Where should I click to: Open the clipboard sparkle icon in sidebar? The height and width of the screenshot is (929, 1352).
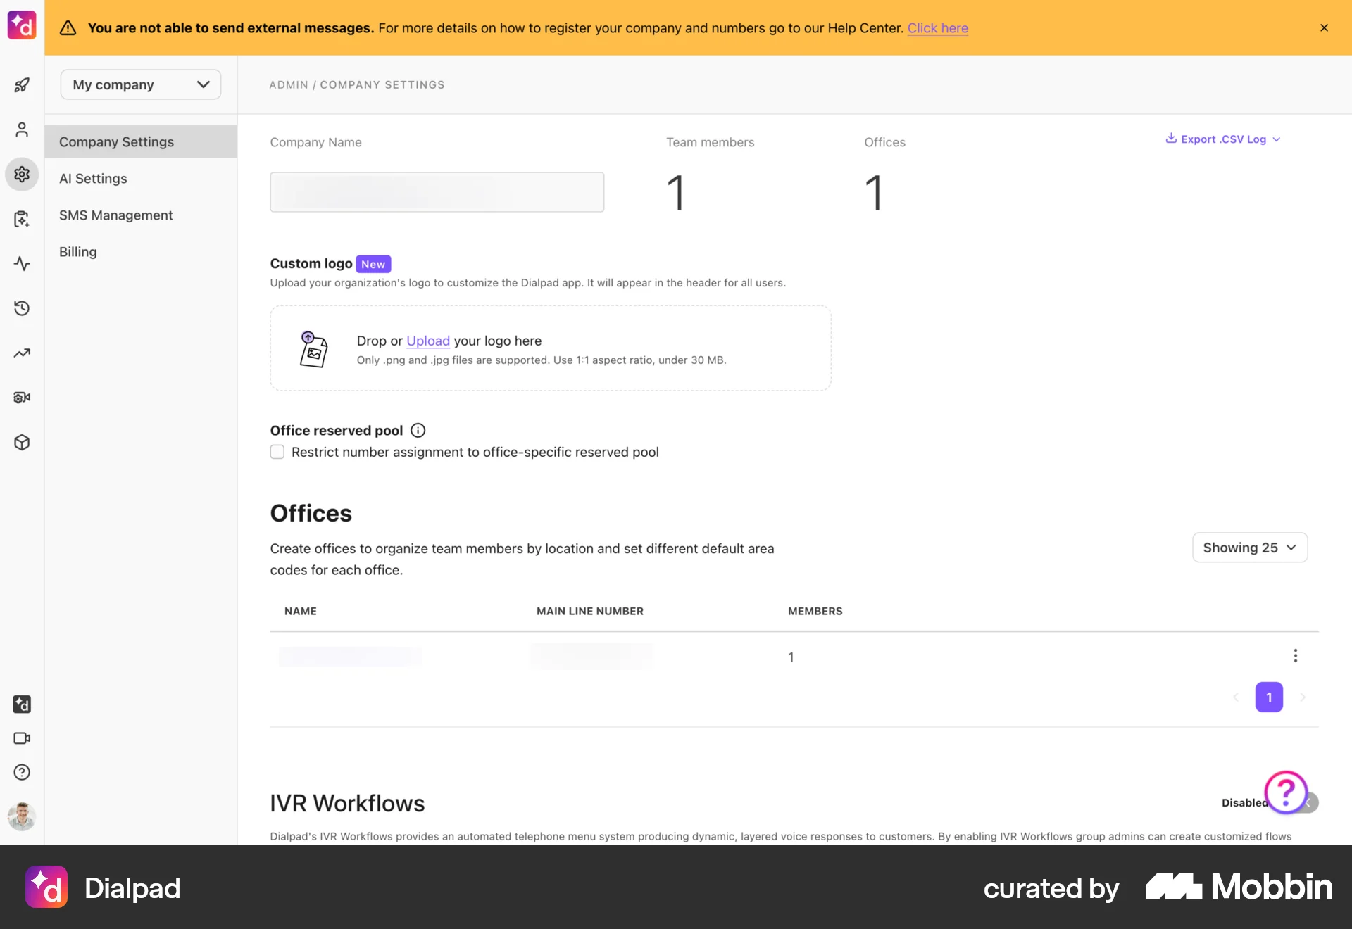(22, 219)
